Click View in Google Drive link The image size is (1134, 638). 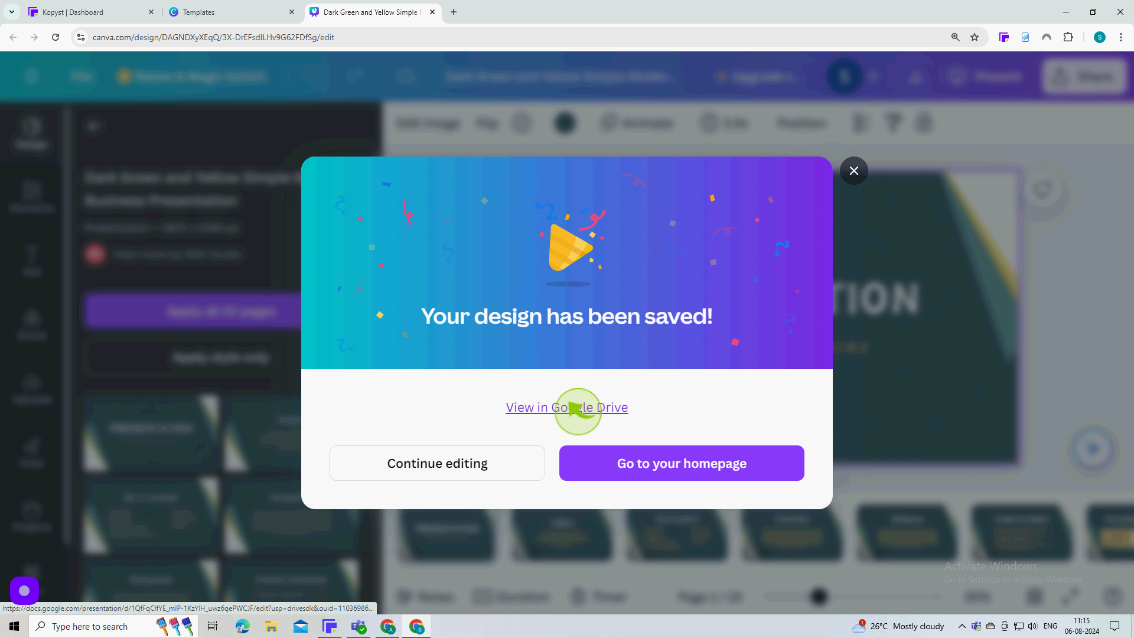tap(566, 406)
